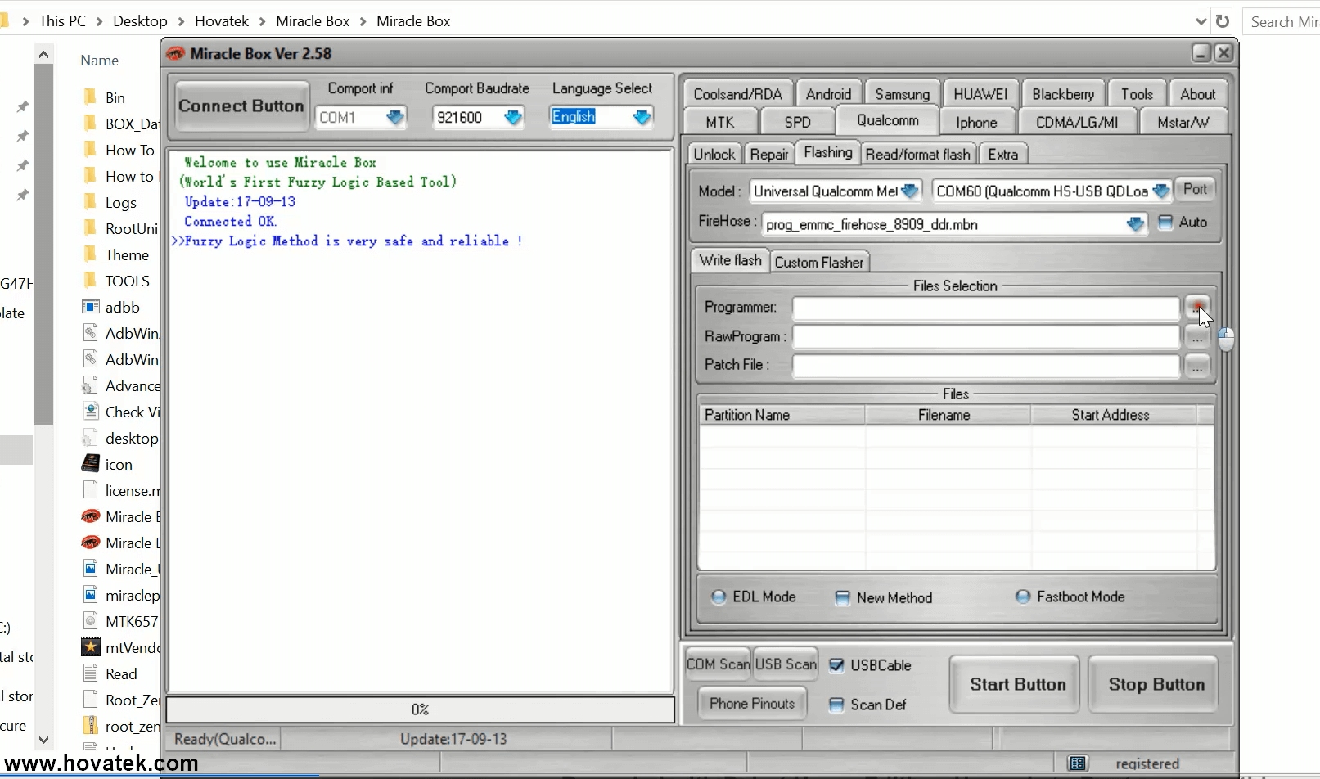
Task: Click the Connect Button
Action: (241, 106)
